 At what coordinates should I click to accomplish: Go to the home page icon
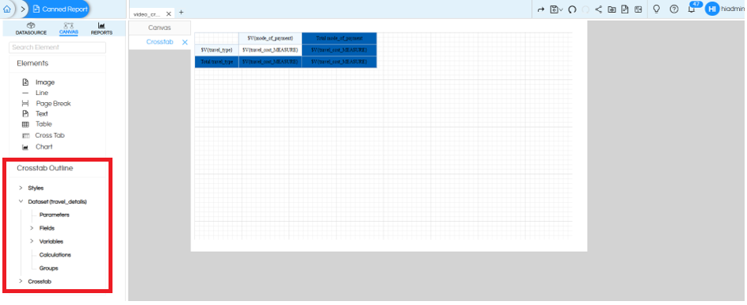pyautogui.click(x=6, y=9)
